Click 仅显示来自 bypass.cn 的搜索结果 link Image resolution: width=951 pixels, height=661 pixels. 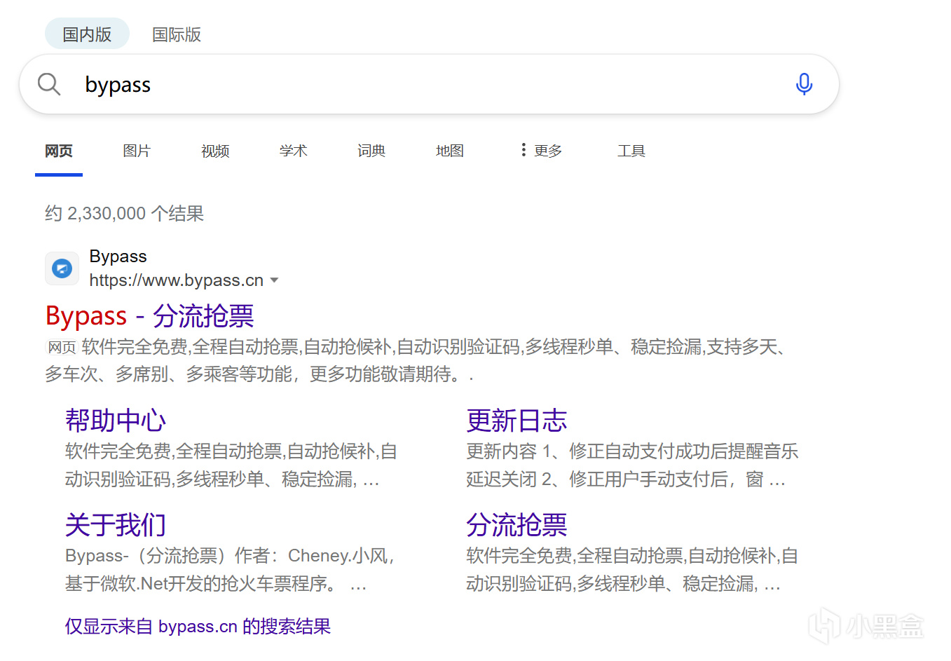point(198,626)
